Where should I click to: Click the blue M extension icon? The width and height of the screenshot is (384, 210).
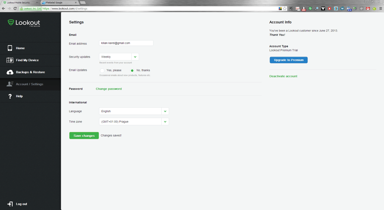342,9
